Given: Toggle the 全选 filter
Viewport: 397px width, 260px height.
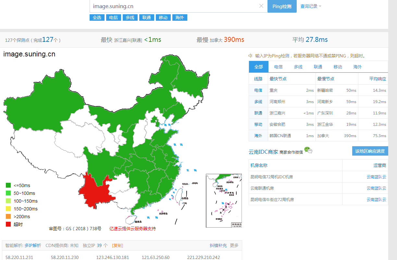Looking at the screenshot, I should (97, 18).
